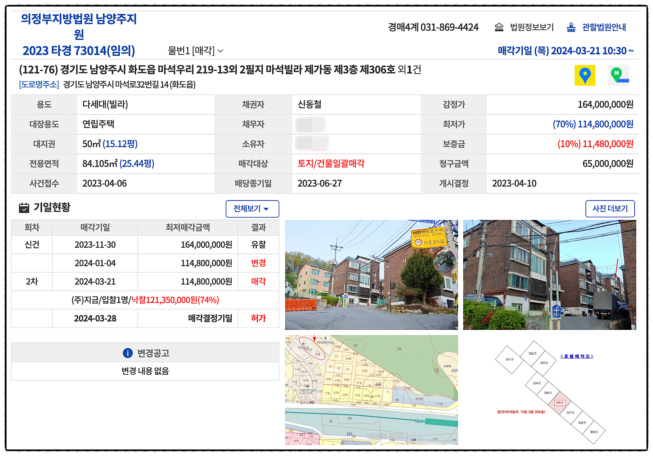Click the 2023-11-30 sale date row
The width and height of the screenshot is (653, 456).
coord(145,245)
